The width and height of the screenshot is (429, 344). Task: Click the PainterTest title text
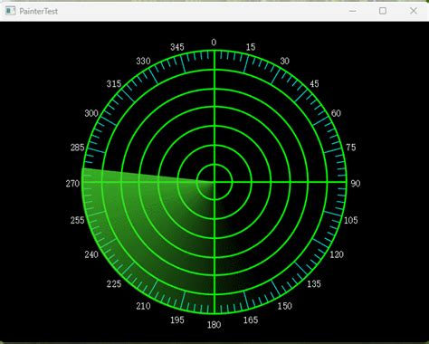click(x=38, y=12)
